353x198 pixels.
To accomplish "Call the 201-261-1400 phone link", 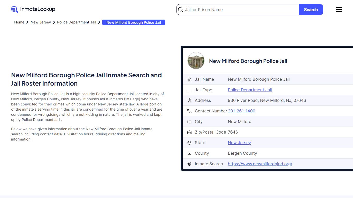I will 242,111.
